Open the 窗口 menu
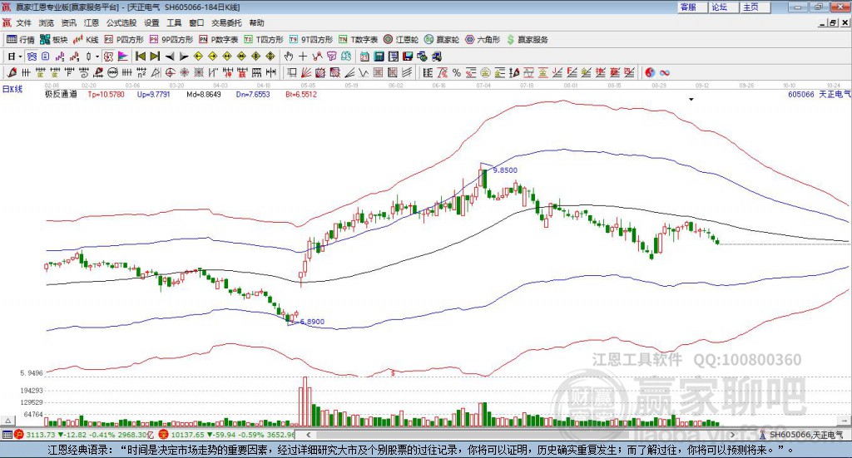 (196, 22)
